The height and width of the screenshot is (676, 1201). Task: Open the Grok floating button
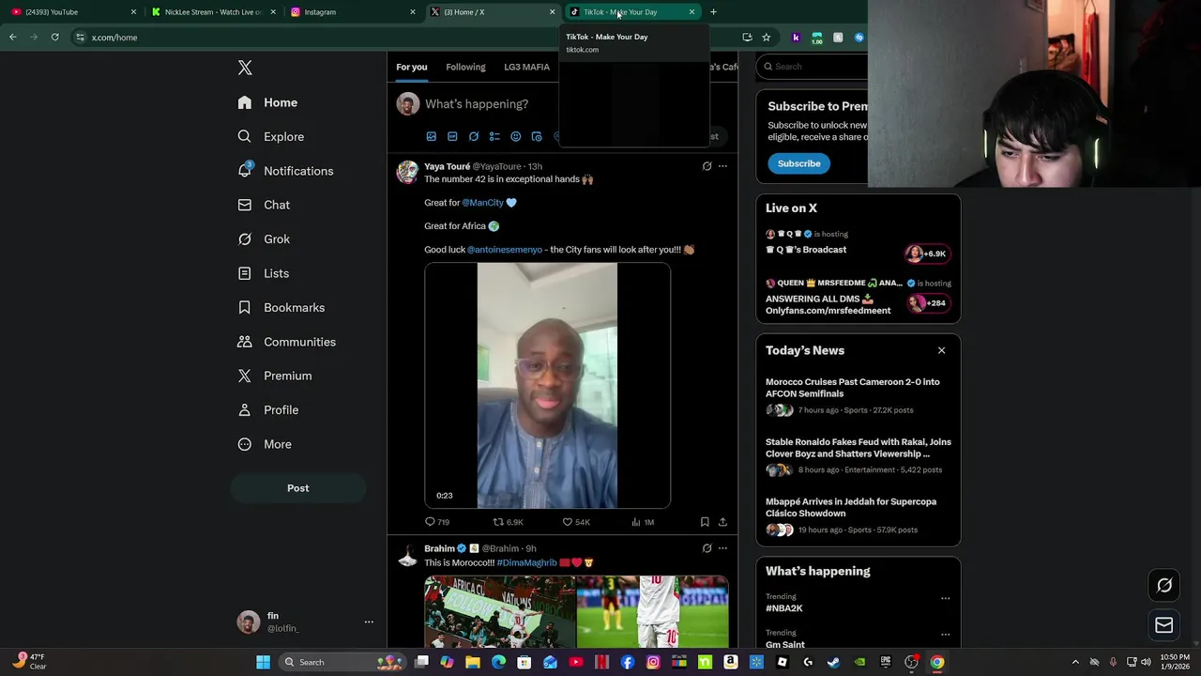point(1164,585)
